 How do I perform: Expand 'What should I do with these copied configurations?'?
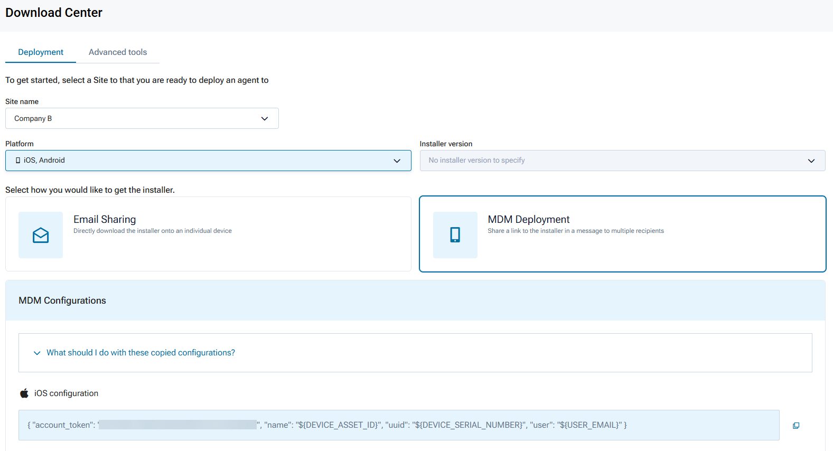pos(415,353)
